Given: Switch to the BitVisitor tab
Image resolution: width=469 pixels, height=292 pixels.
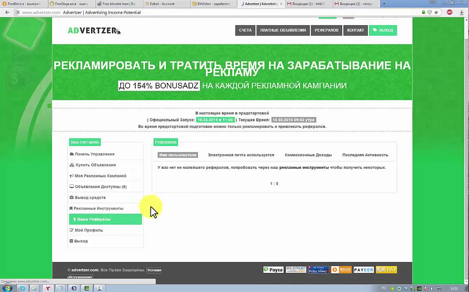Looking at the screenshot, I should 213,4.
